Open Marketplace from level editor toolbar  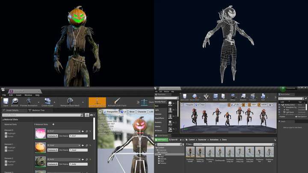pyautogui.click(x=223, y=97)
